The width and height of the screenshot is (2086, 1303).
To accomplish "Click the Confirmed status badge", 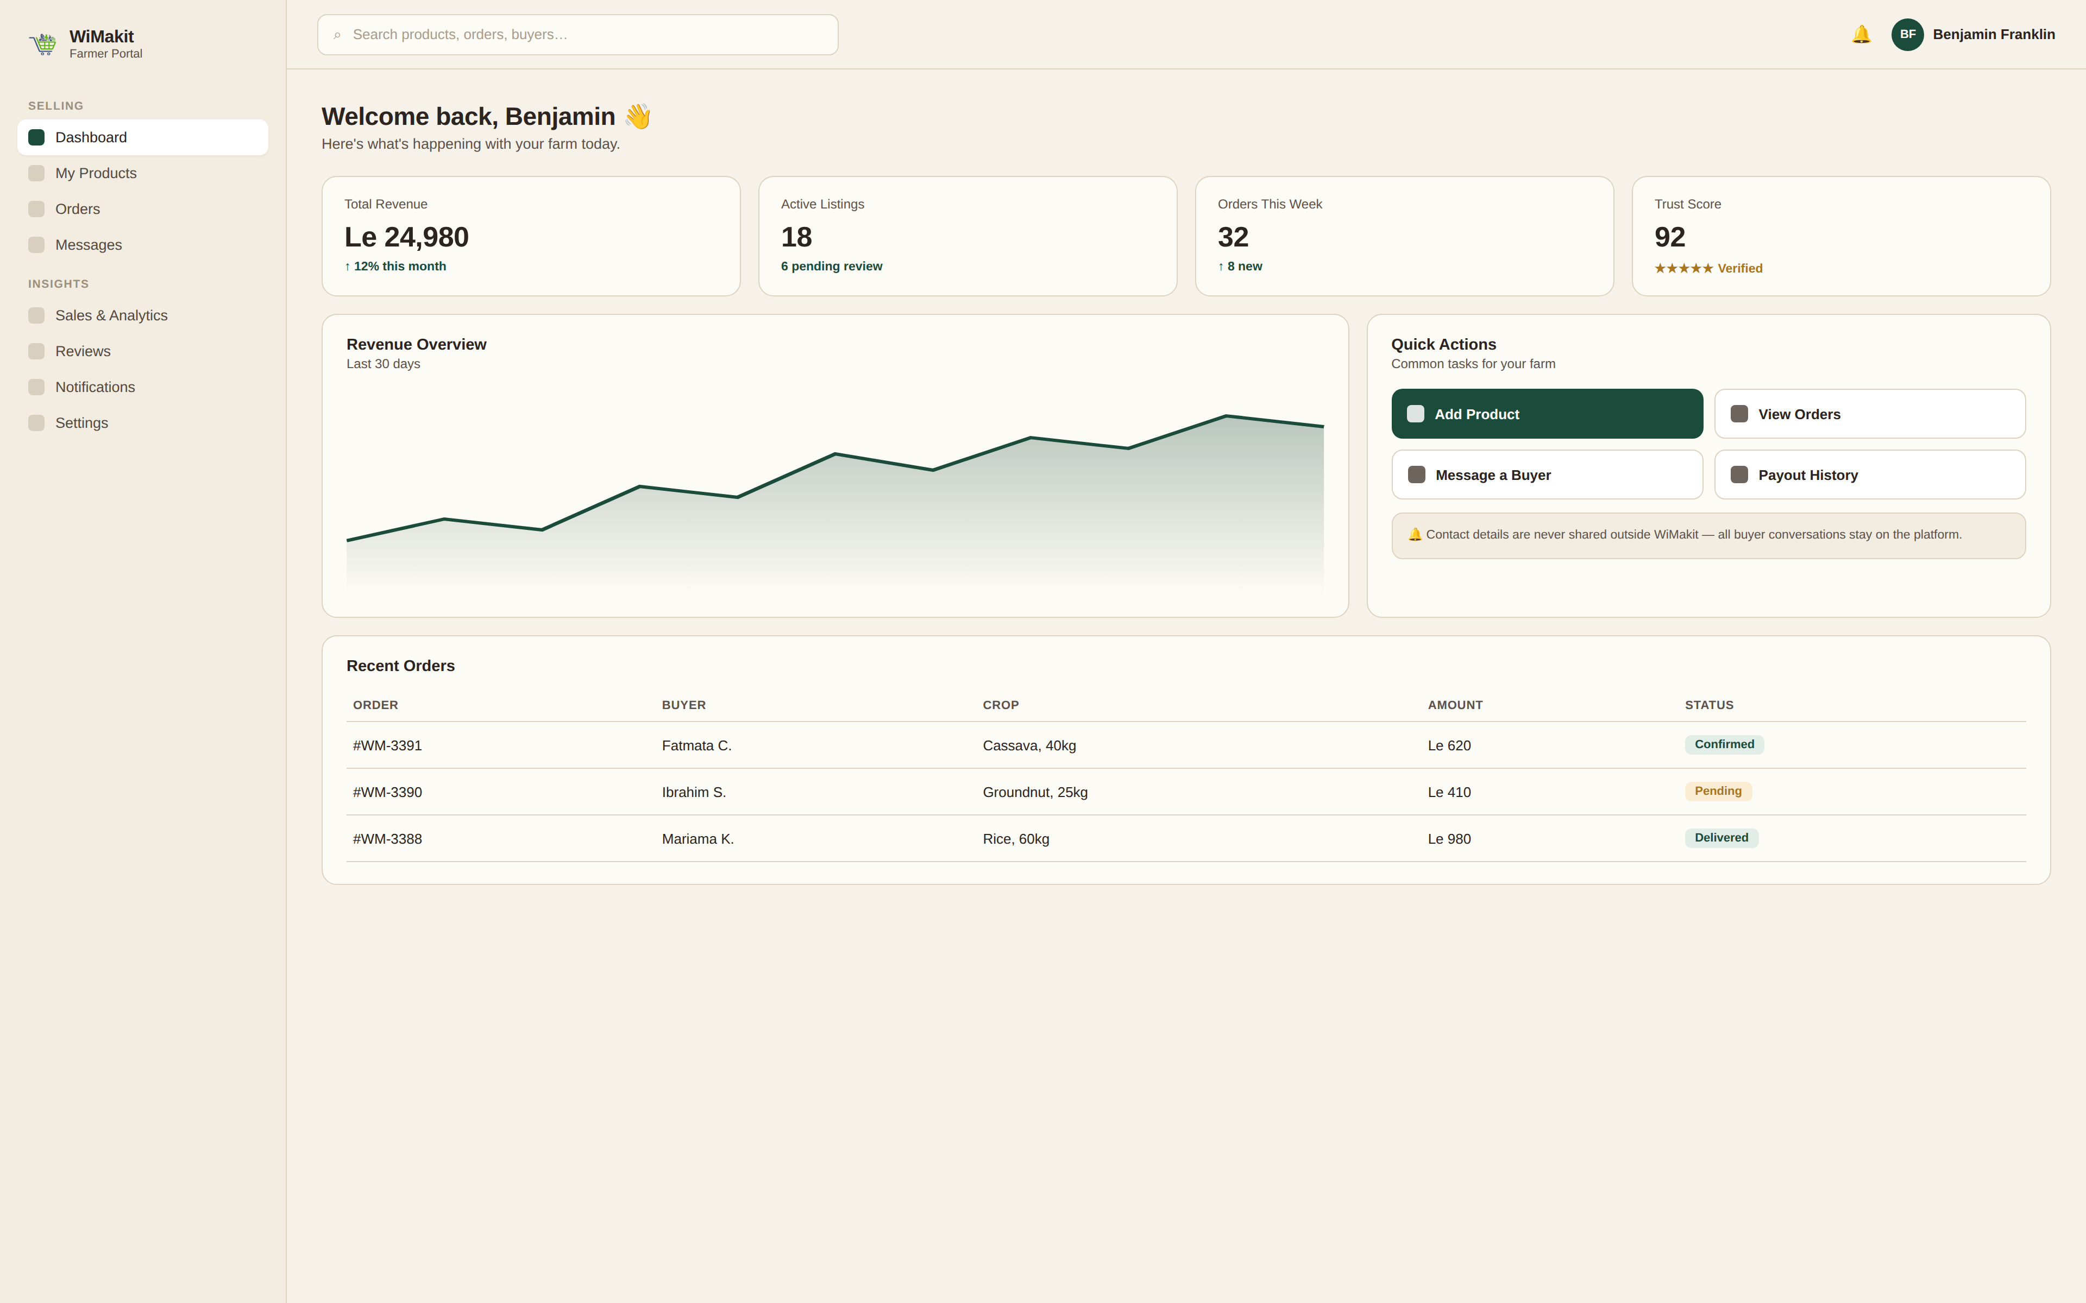I will pos(1724,744).
